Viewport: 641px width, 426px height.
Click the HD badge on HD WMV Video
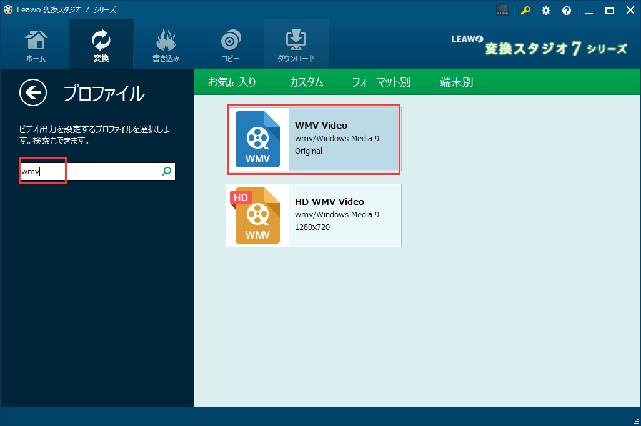(240, 197)
